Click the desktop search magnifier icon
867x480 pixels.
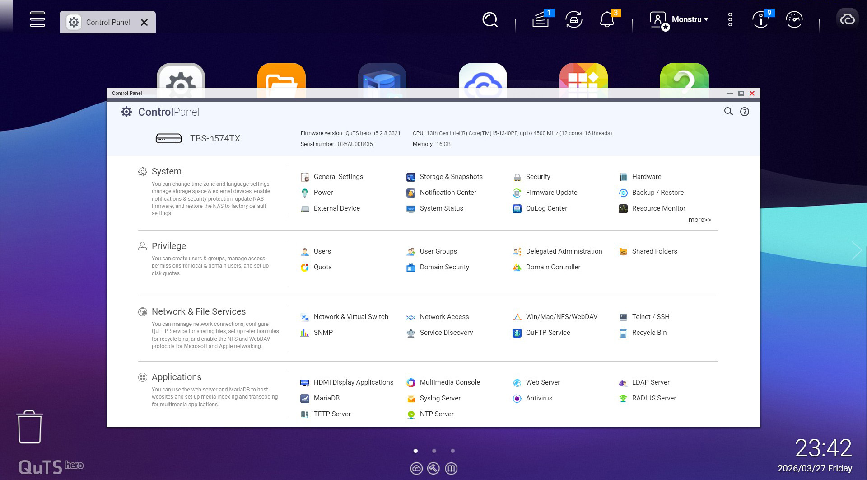coord(489,20)
